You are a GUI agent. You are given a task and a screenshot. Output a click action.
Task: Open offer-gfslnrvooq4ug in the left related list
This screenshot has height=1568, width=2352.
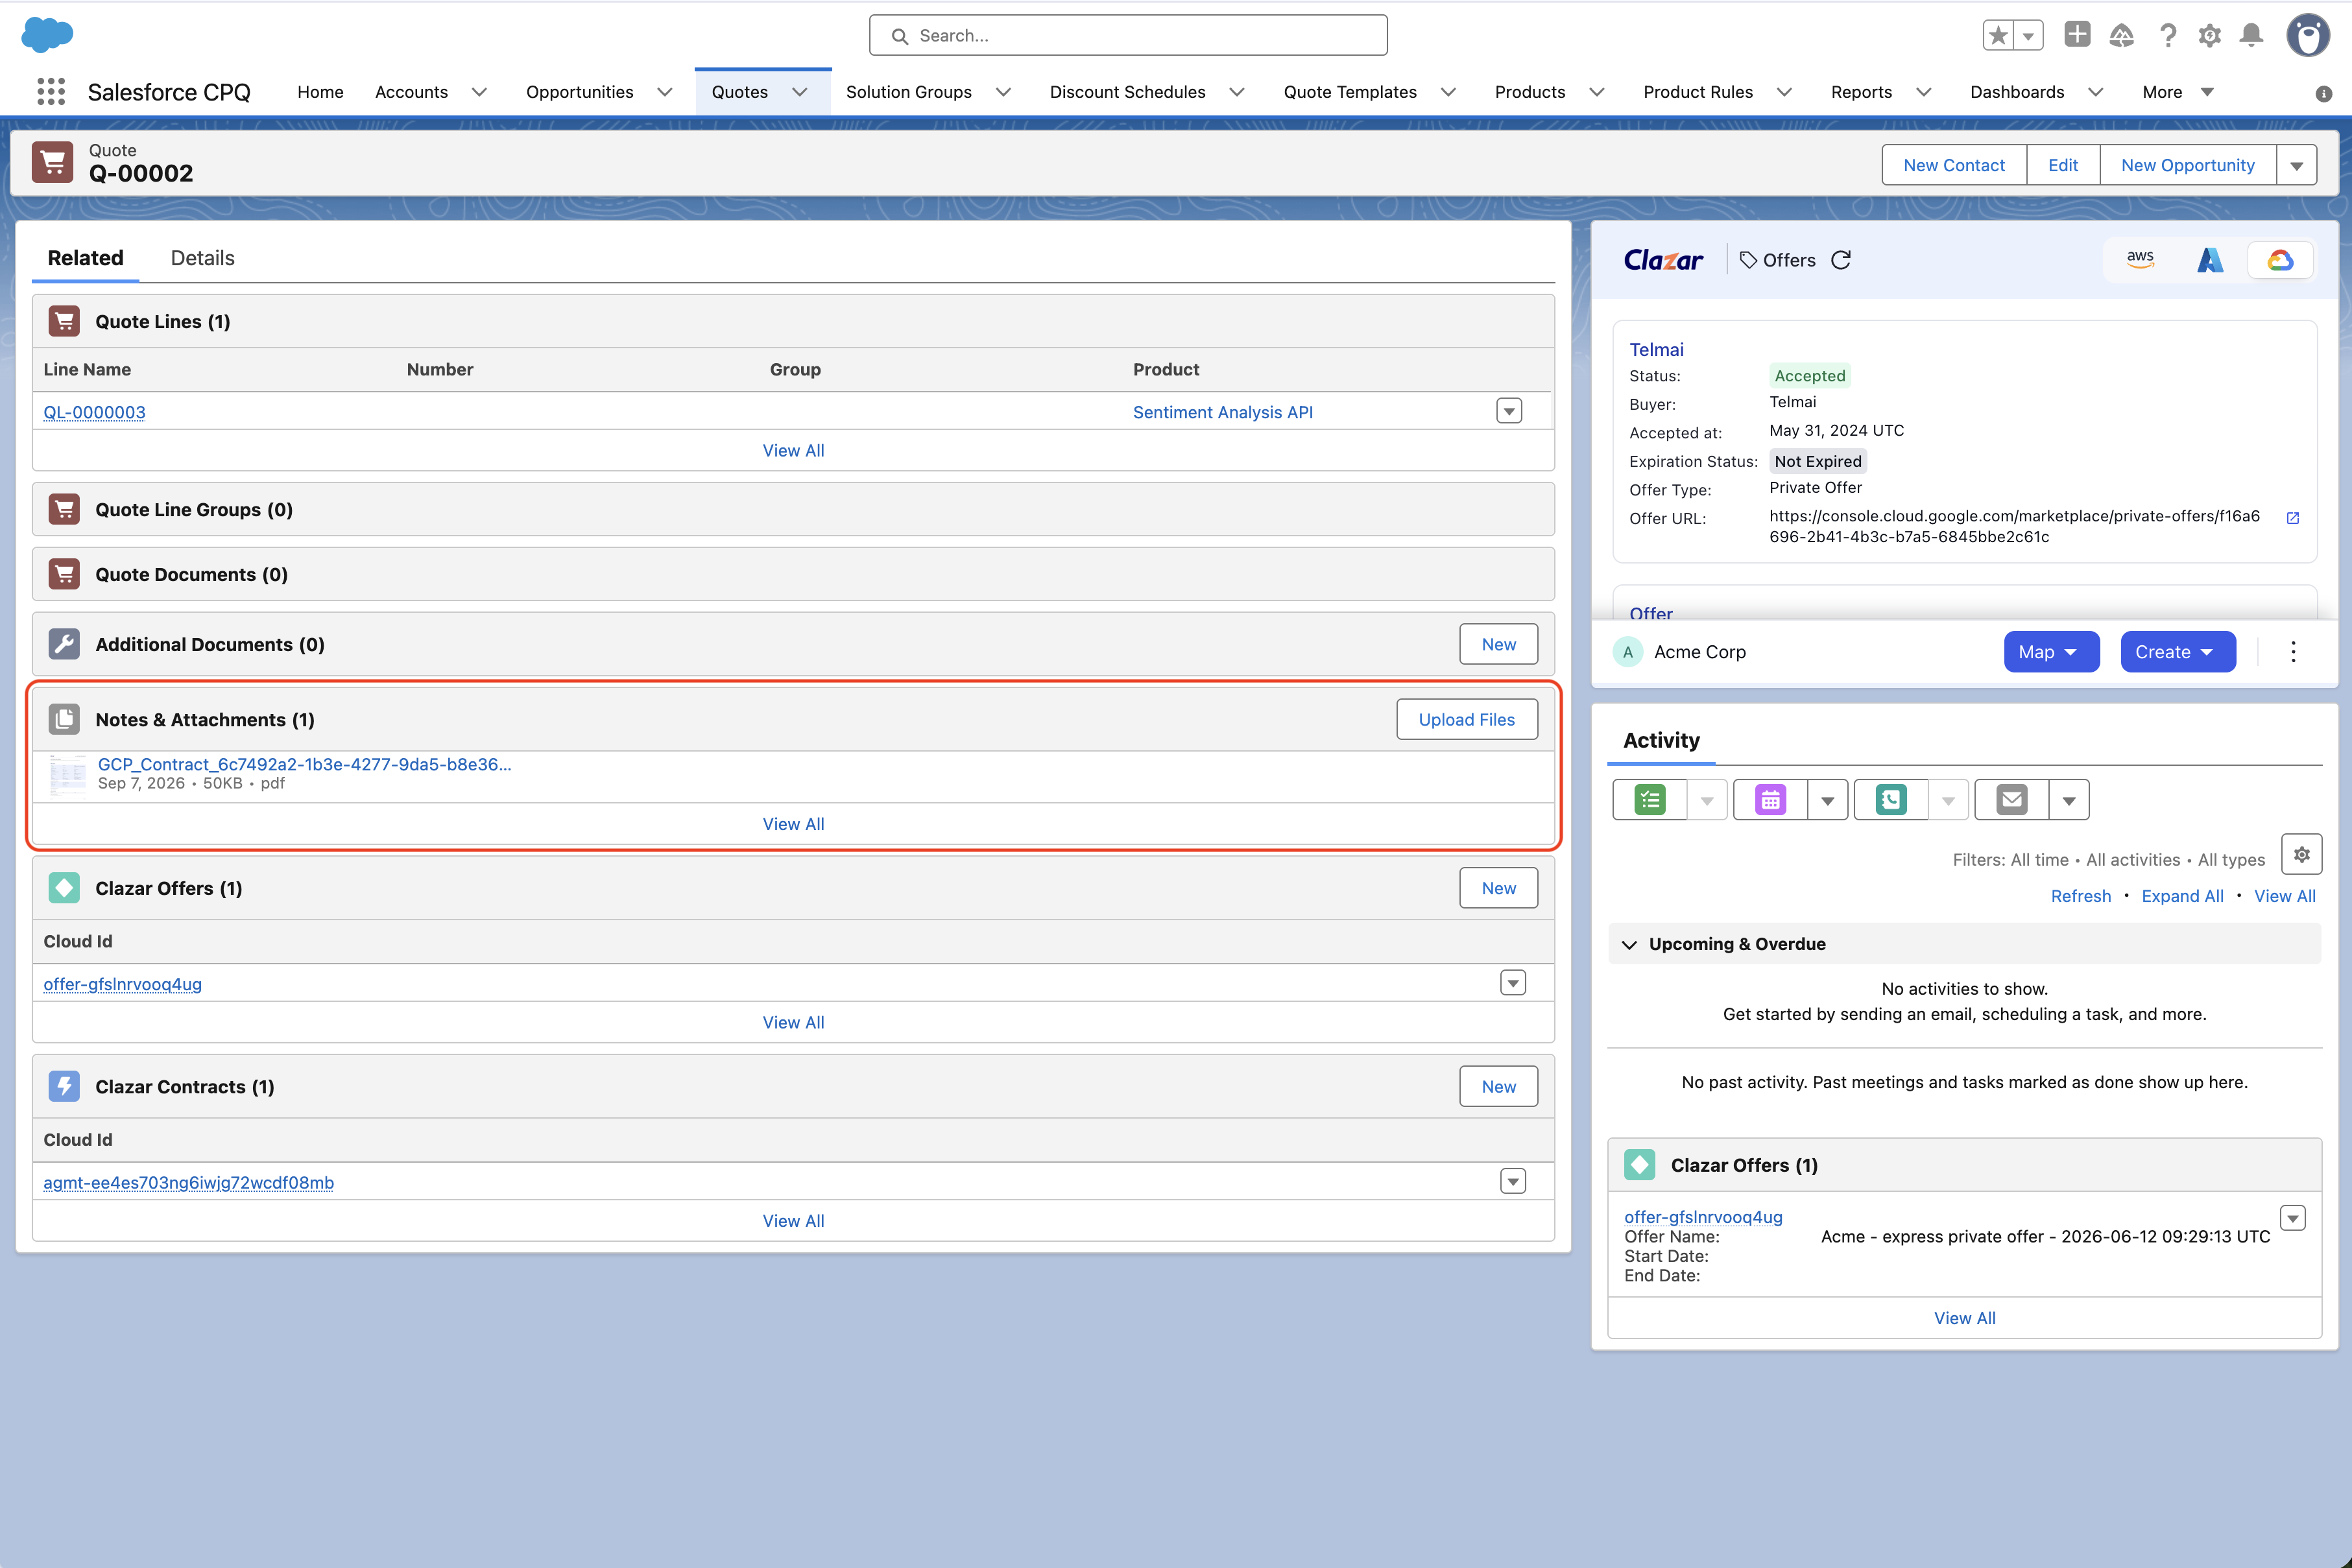click(x=122, y=984)
